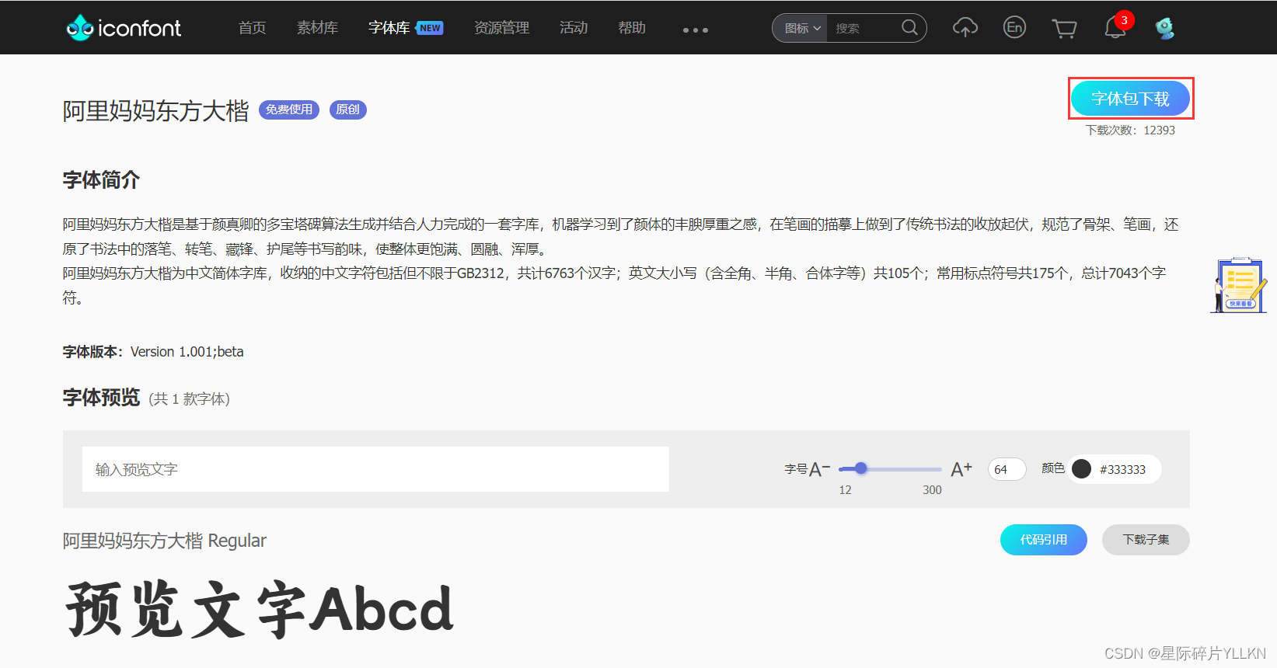Click the 代码引用 button
Image resolution: width=1277 pixels, height=668 pixels.
(1043, 540)
